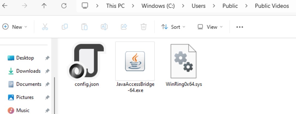Click the Share icon in toolbar
This screenshot has height=114, width=296.
[124, 27]
